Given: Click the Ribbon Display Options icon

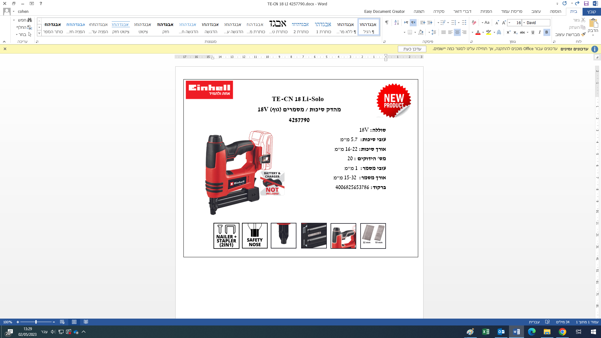Looking at the screenshot, I should click(x=32, y=4).
